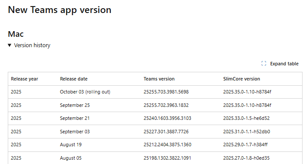Click the Teams version column header
Image resolution: width=306 pixels, height=164 pixels.
[159, 79]
